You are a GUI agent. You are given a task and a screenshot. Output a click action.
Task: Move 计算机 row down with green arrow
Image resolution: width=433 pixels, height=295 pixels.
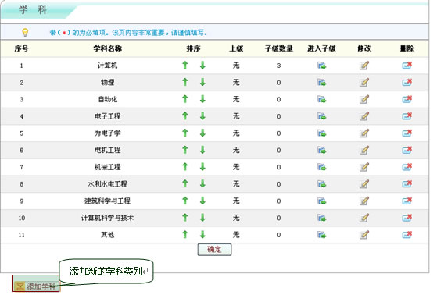click(x=202, y=66)
